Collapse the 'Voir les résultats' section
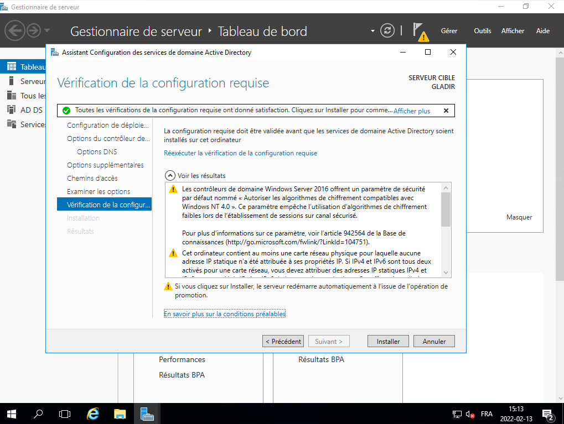This screenshot has height=424, width=564. pyautogui.click(x=170, y=175)
